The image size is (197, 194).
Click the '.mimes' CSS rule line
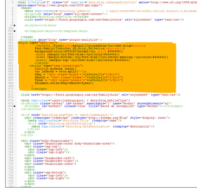coord(101,57)
